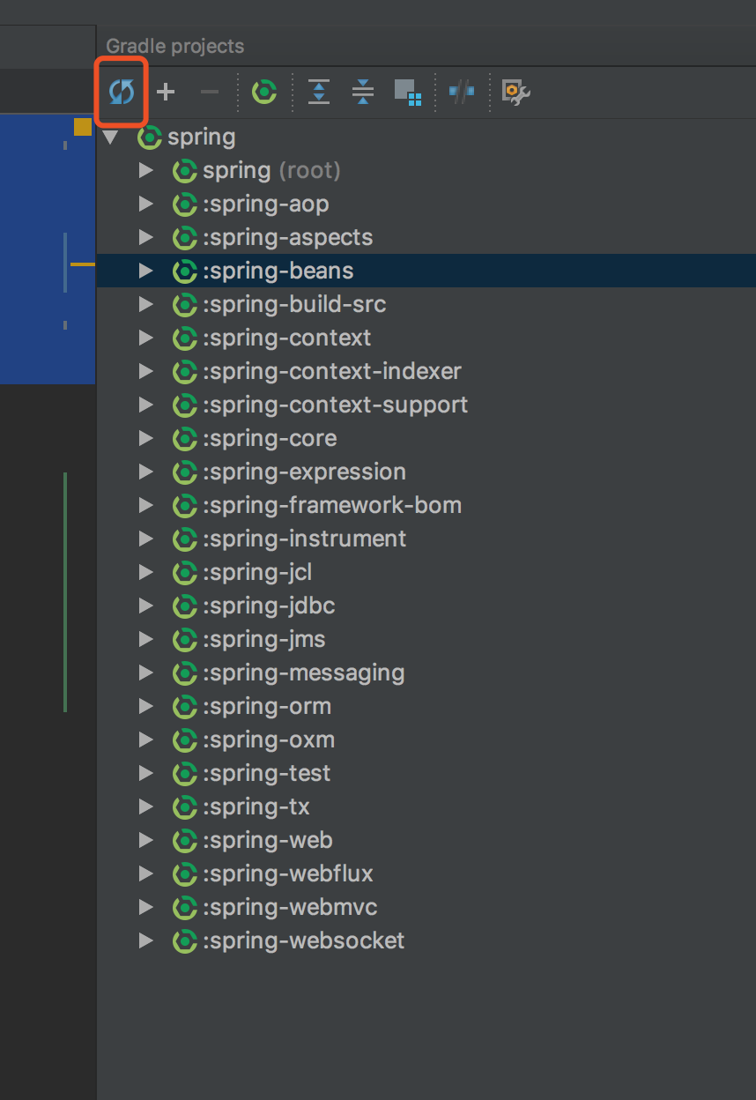Select the :spring-core row label
This screenshot has width=756, height=1100.
pyautogui.click(x=270, y=439)
